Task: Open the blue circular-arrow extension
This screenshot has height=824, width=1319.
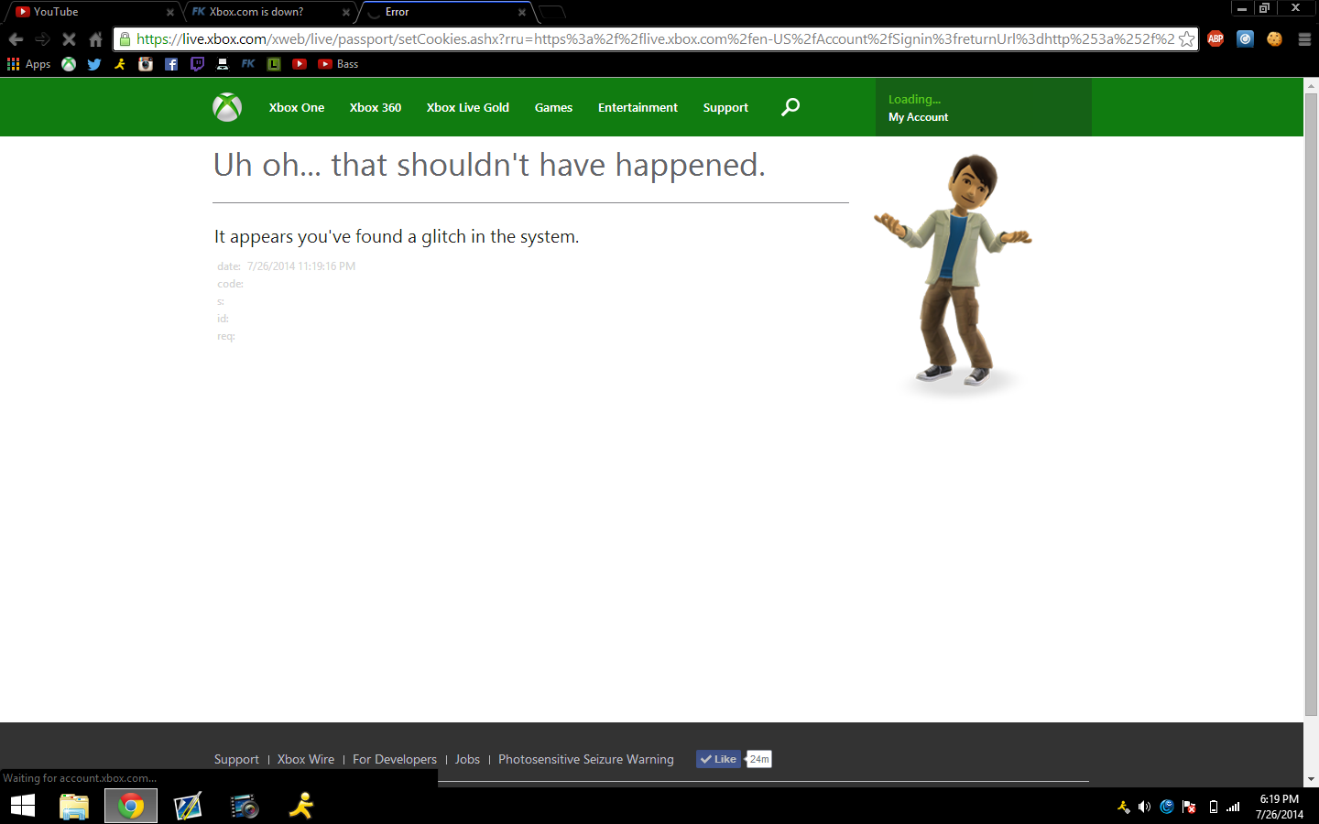Action: pos(1245,38)
